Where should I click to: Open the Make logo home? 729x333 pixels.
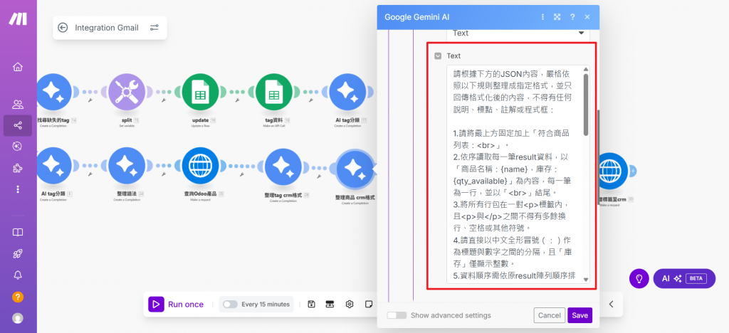(18, 18)
